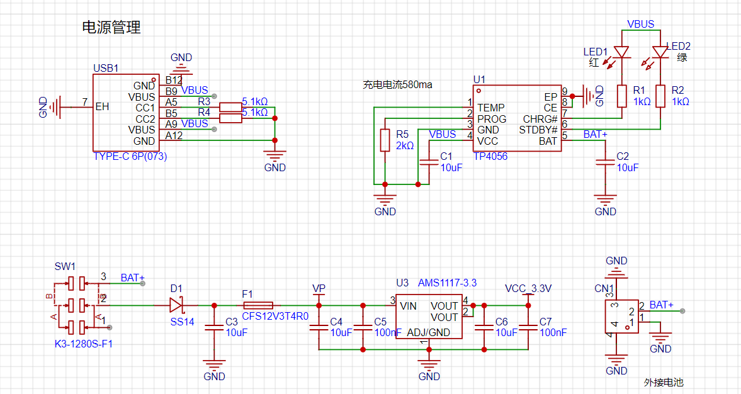Click the VBUS net label above the LEDs
741x394 pixels.
(641, 24)
